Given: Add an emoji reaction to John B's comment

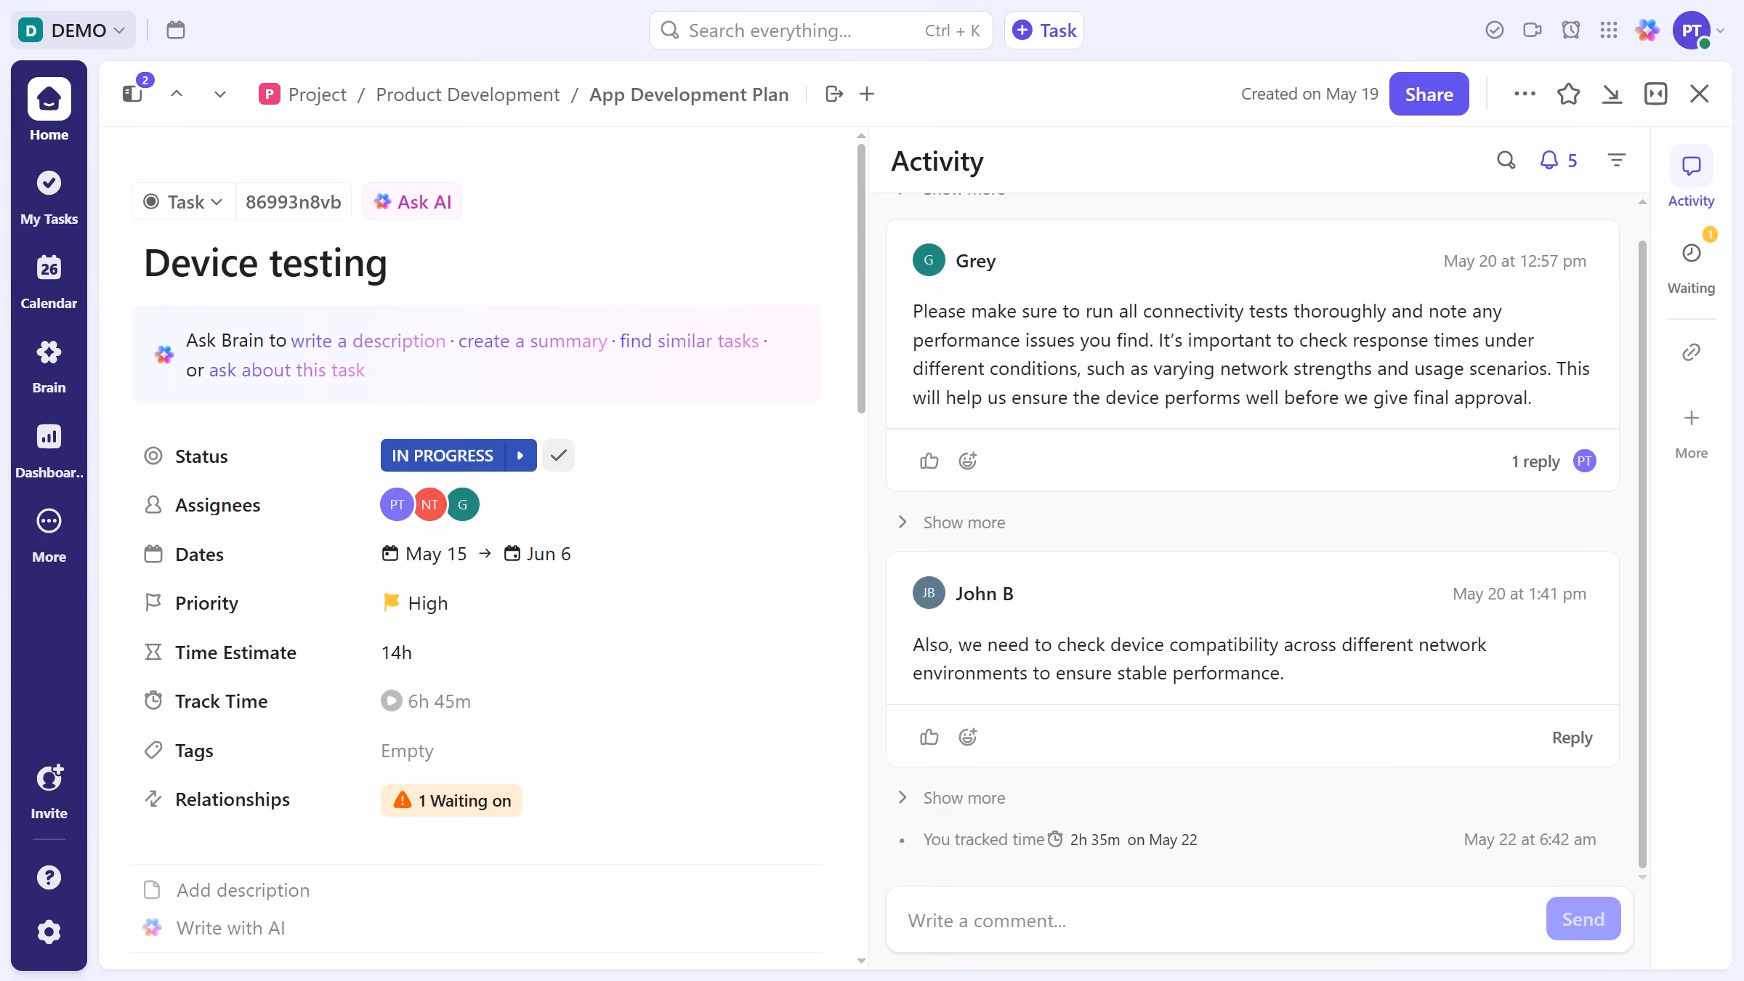Looking at the screenshot, I should point(968,737).
